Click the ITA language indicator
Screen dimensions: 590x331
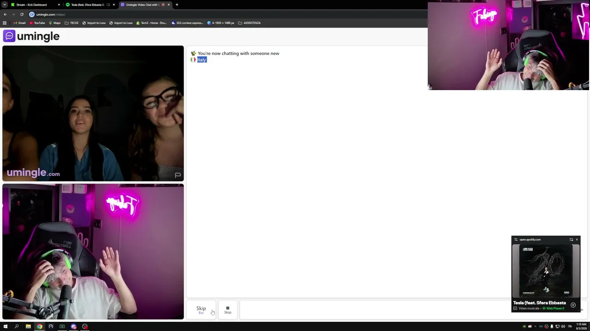click(x=570, y=326)
